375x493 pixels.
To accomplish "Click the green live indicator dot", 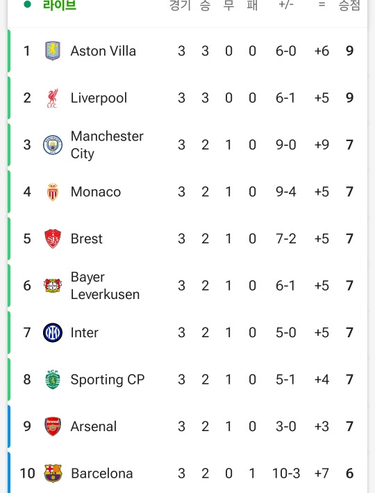I will point(27,4).
